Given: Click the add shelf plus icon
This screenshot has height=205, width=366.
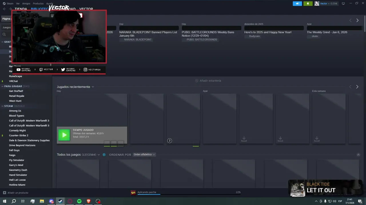Looking at the screenshot, I should point(196,81).
